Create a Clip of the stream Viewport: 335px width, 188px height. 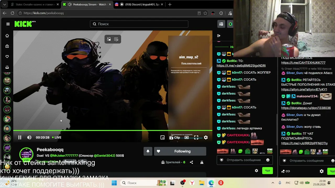(175, 137)
